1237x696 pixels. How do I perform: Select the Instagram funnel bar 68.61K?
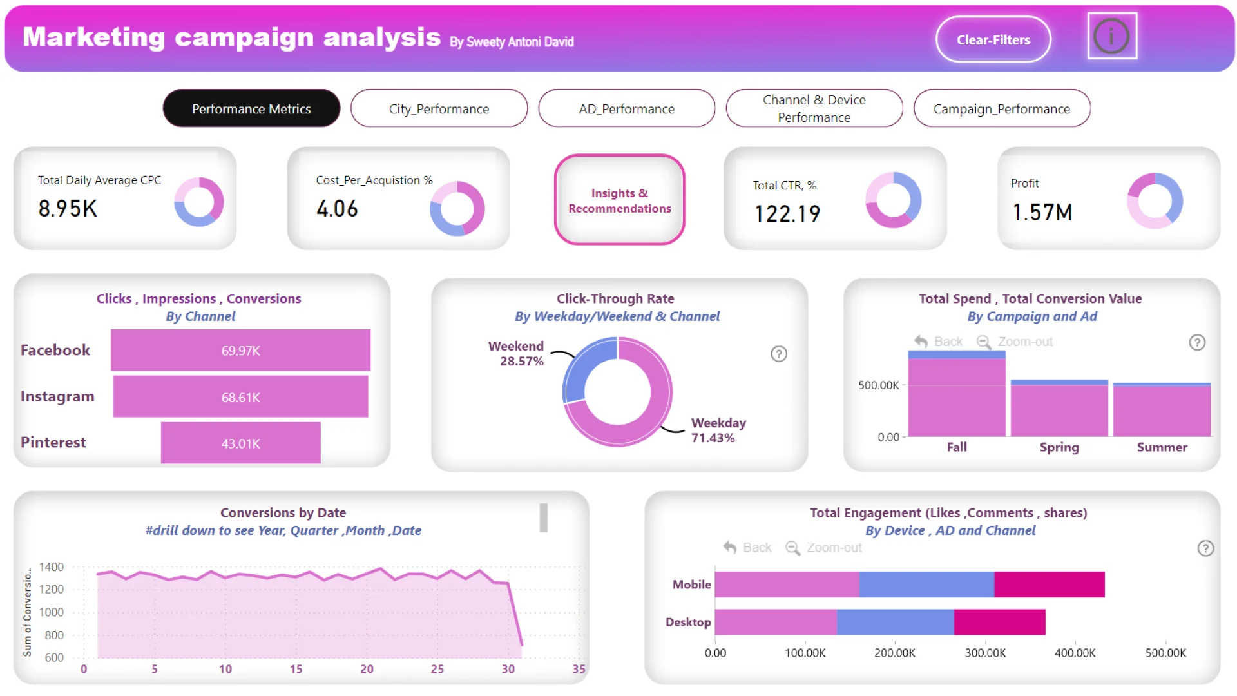[x=240, y=397]
